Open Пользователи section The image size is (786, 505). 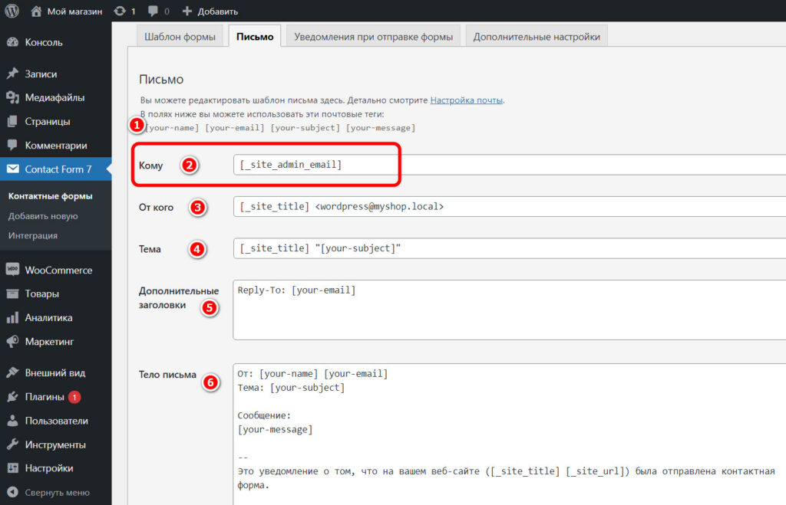55,421
